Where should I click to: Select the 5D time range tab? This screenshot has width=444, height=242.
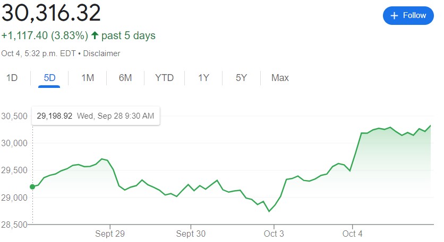[49, 78]
